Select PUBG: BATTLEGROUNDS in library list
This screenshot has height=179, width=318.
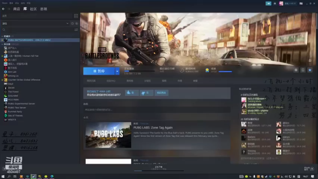click(x=40, y=40)
